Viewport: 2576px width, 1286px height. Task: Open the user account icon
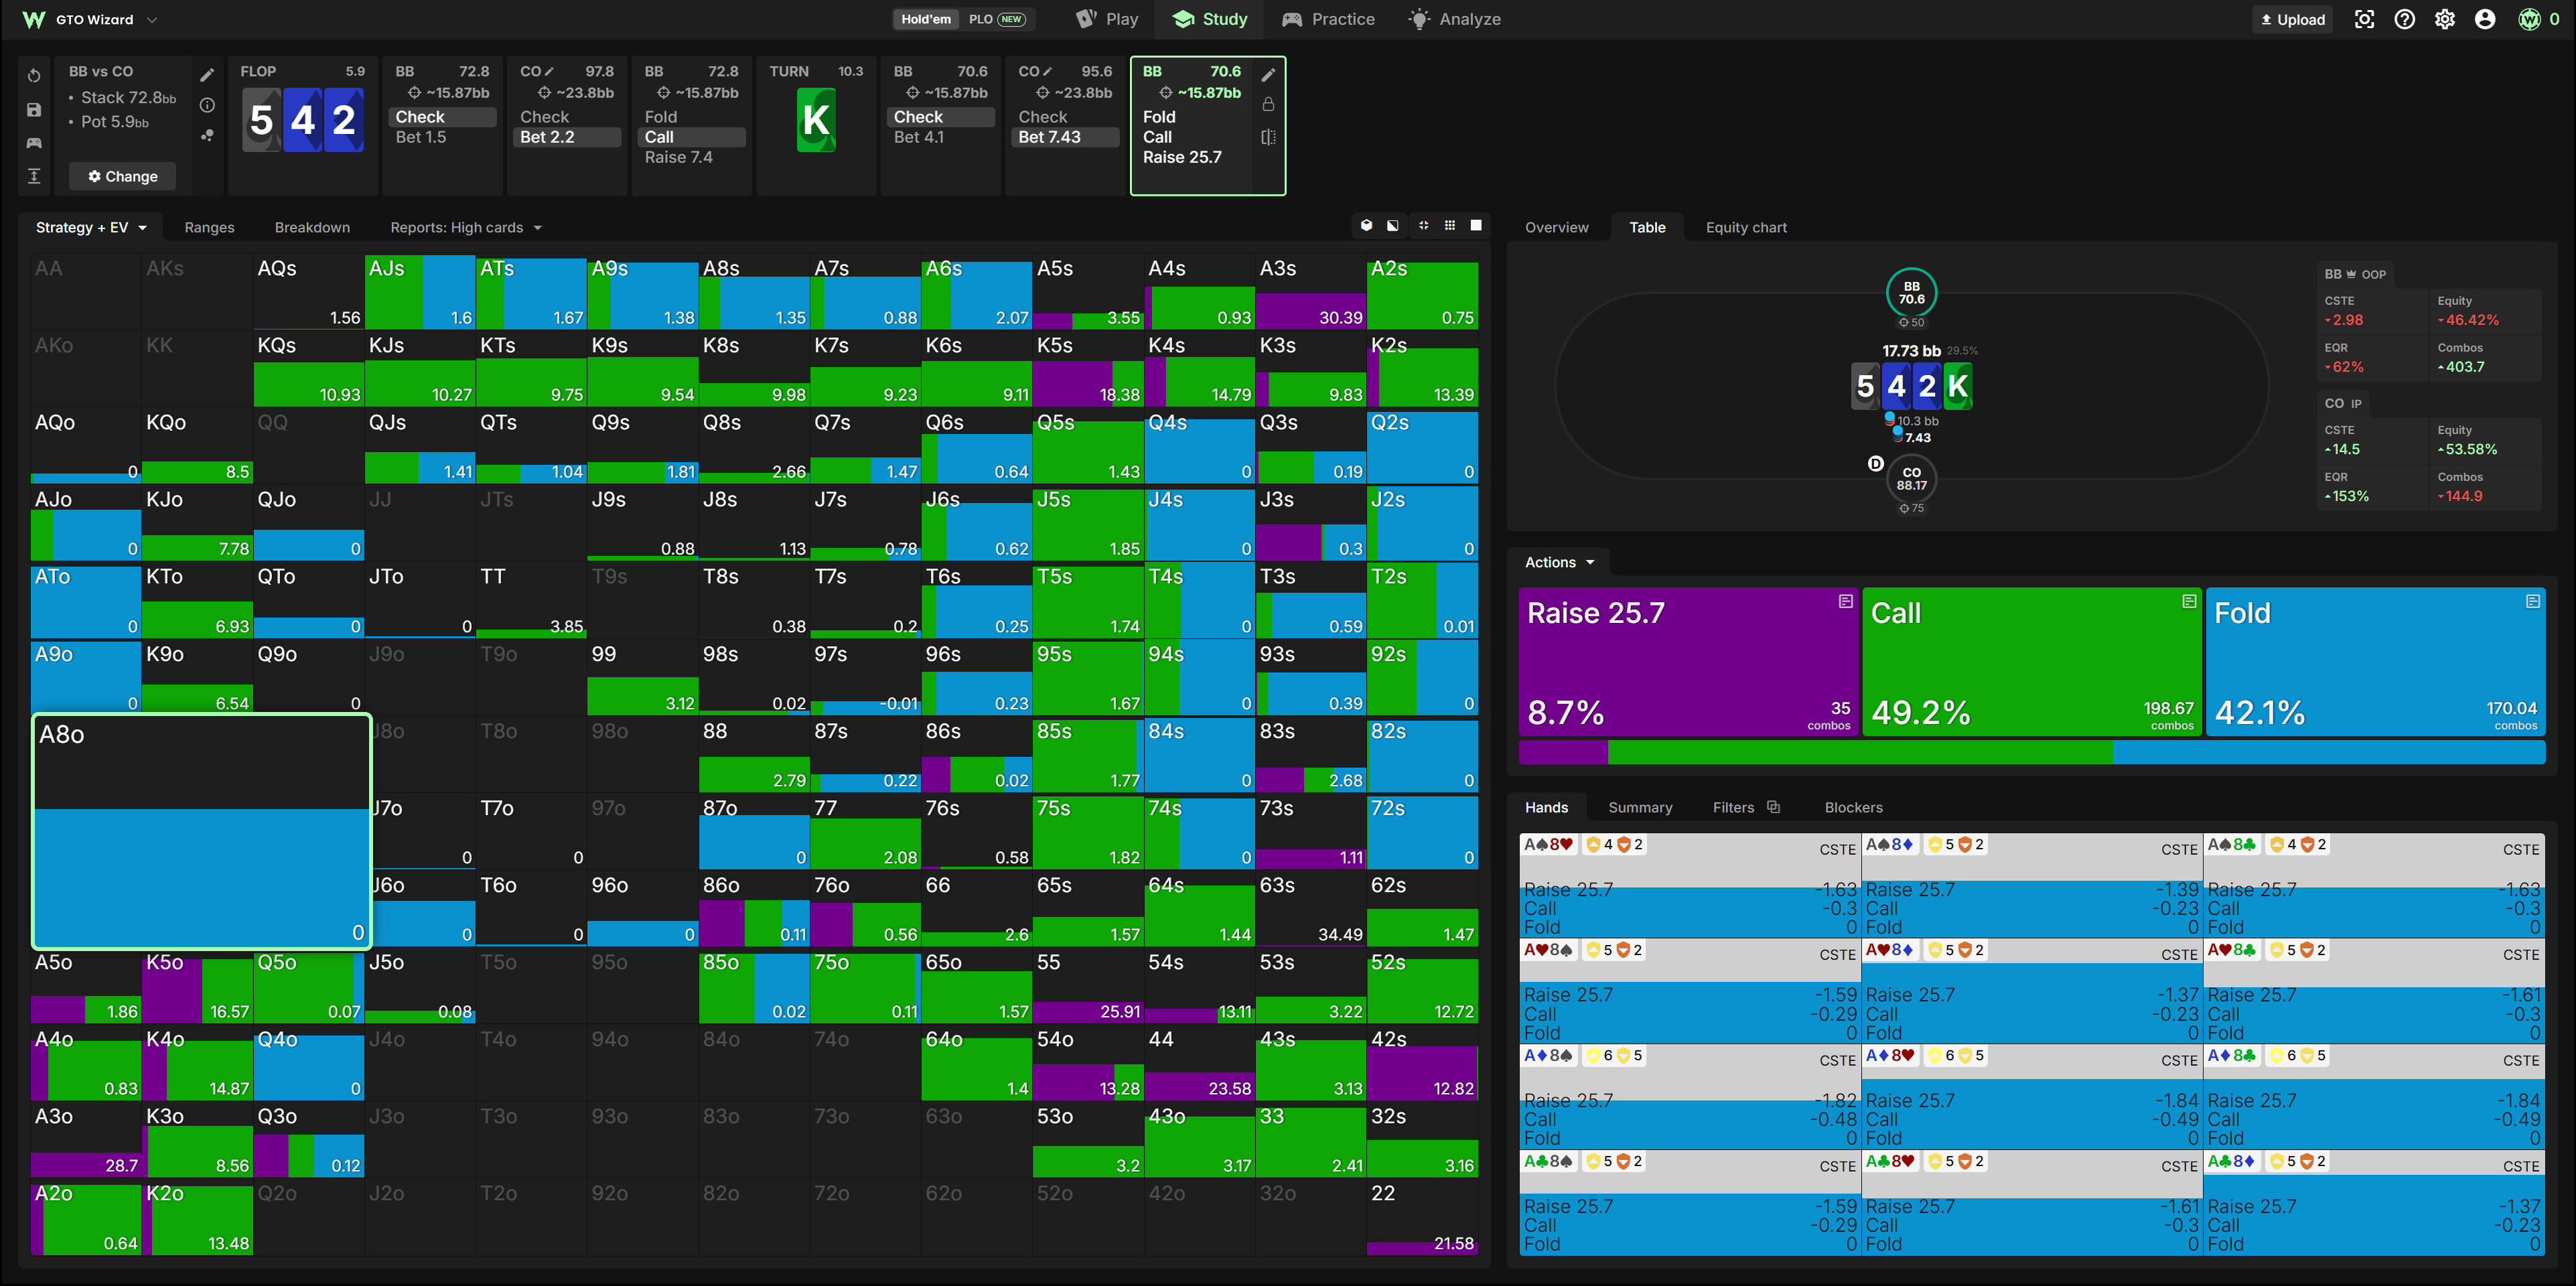click(2485, 19)
